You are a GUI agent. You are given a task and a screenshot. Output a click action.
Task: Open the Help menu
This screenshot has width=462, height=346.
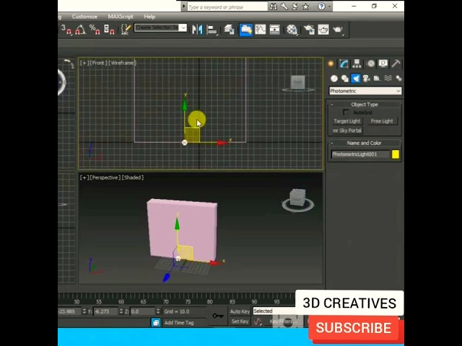pyautogui.click(x=149, y=17)
